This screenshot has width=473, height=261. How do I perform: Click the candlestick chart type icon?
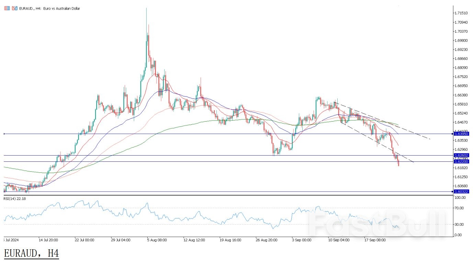pos(14,8)
